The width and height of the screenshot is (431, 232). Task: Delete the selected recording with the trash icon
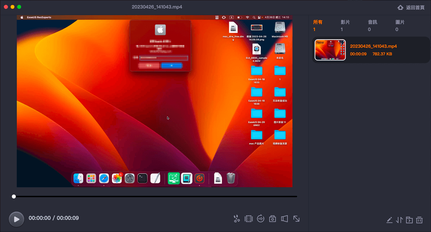[x=419, y=220]
